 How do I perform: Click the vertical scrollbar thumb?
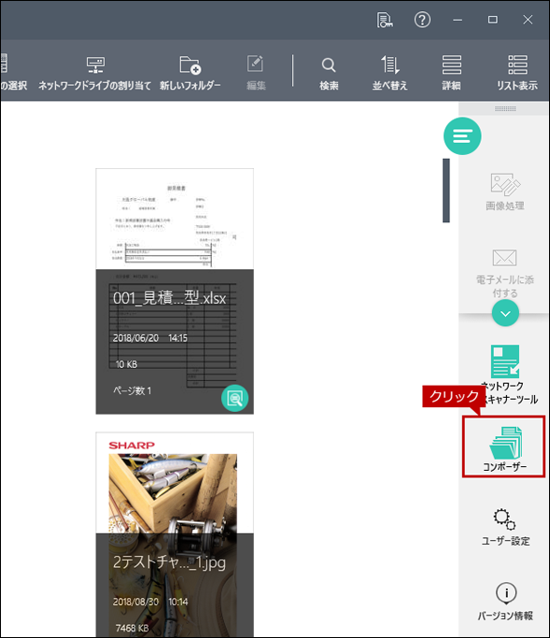(x=446, y=191)
